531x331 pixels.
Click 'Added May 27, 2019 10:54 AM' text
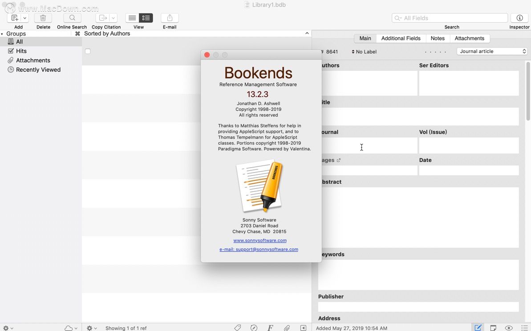coord(352,328)
